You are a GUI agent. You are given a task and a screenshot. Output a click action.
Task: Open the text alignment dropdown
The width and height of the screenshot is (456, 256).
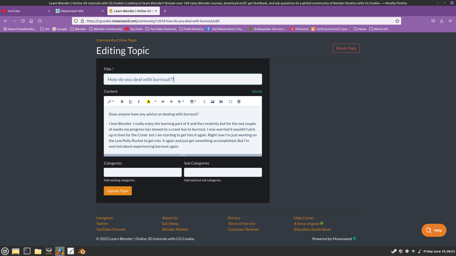[181, 101]
